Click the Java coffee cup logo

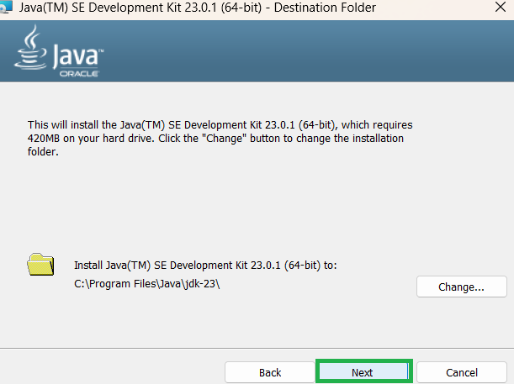click(x=32, y=50)
